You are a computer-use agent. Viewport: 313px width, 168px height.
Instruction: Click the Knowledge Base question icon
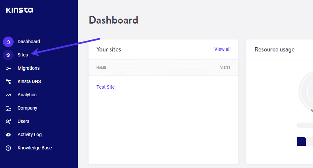[8, 148]
